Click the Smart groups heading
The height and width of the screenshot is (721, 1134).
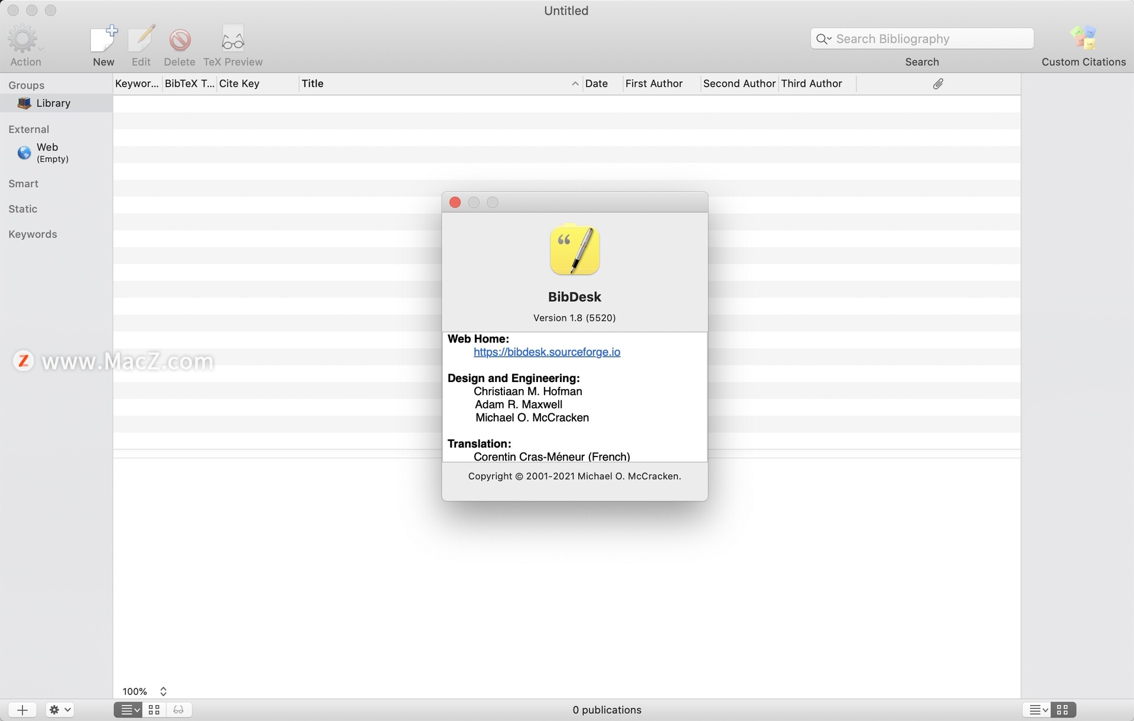coord(24,184)
